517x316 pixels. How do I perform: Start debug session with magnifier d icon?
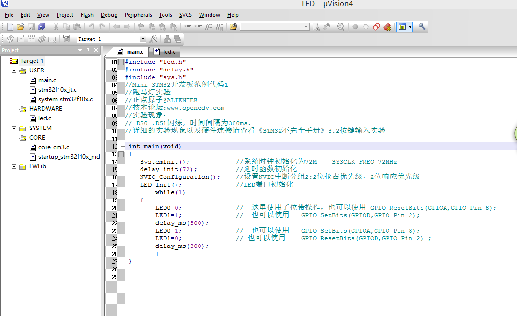[341, 27]
